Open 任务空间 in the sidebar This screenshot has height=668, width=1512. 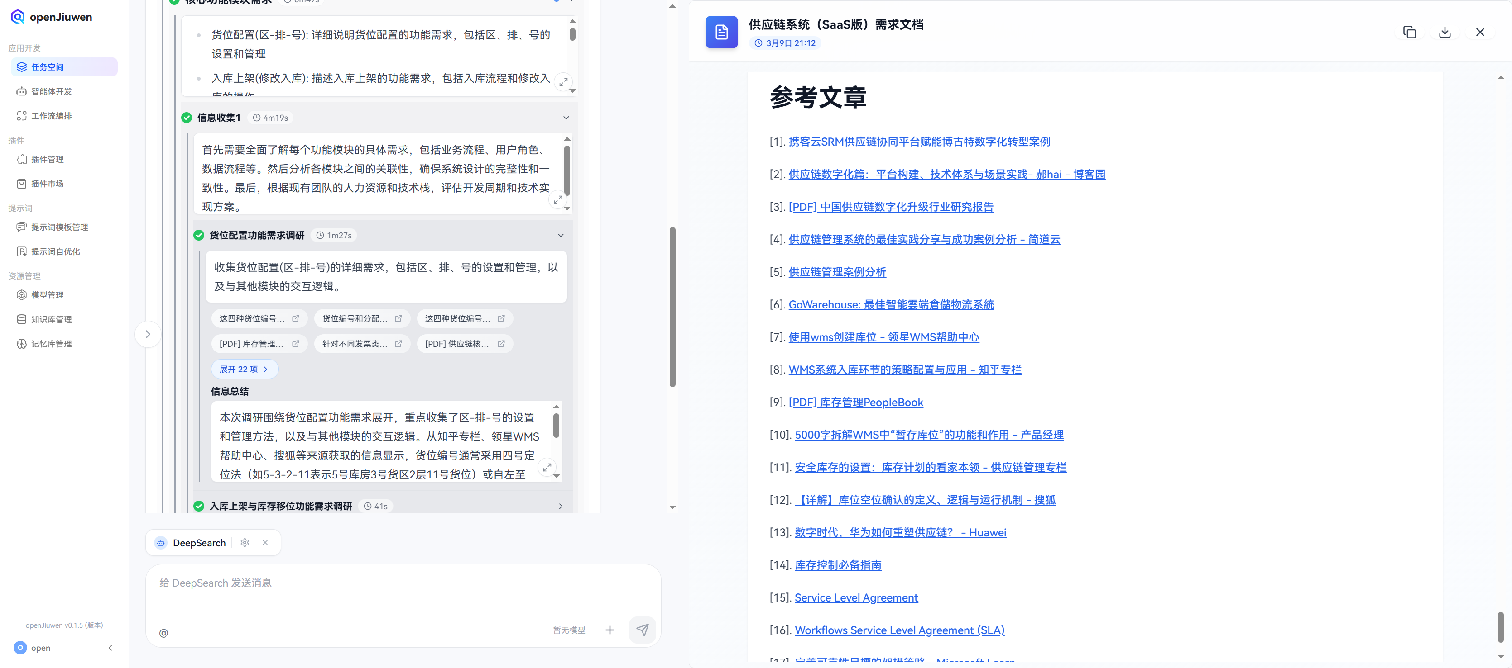[x=64, y=67]
